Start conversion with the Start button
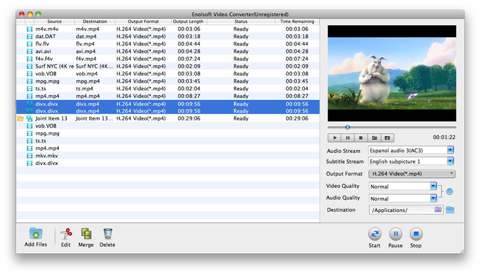The width and height of the screenshot is (480, 275). (374, 234)
